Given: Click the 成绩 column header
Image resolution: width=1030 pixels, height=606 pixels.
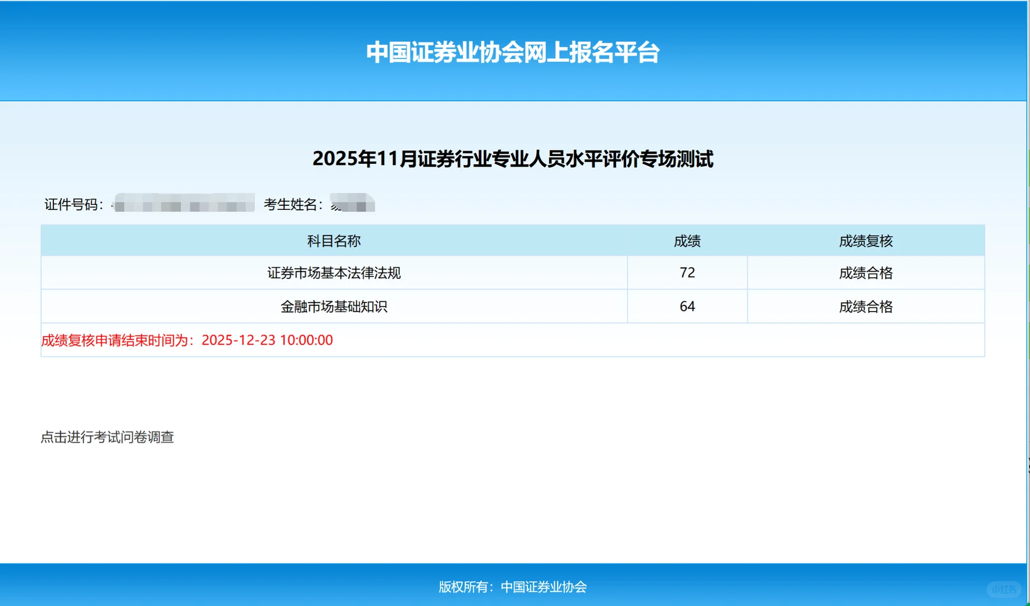Looking at the screenshot, I should [686, 241].
